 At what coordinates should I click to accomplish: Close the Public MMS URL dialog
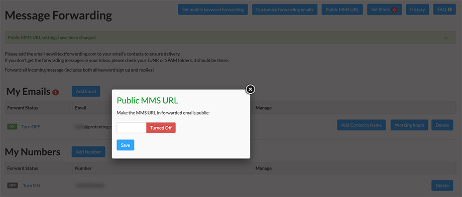click(250, 89)
